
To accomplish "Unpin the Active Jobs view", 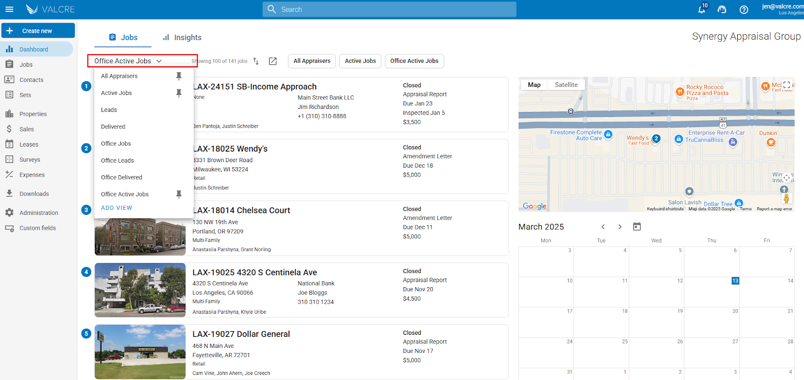I will click(x=179, y=93).
